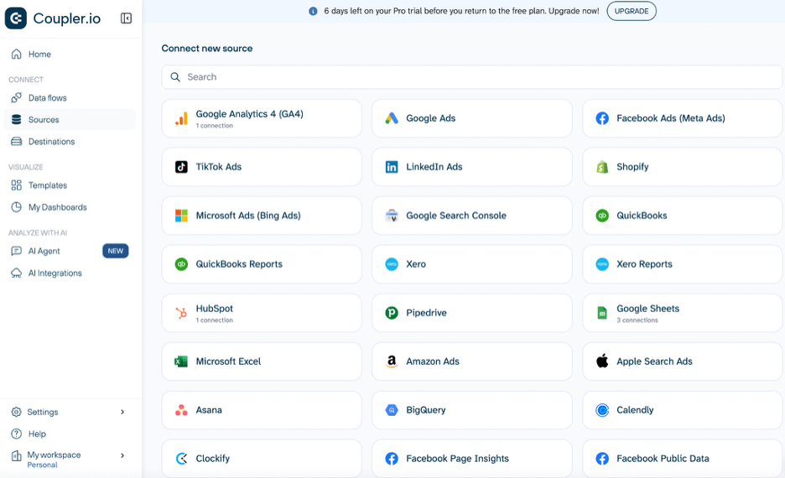Click the source search field

pyautogui.click(x=471, y=77)
